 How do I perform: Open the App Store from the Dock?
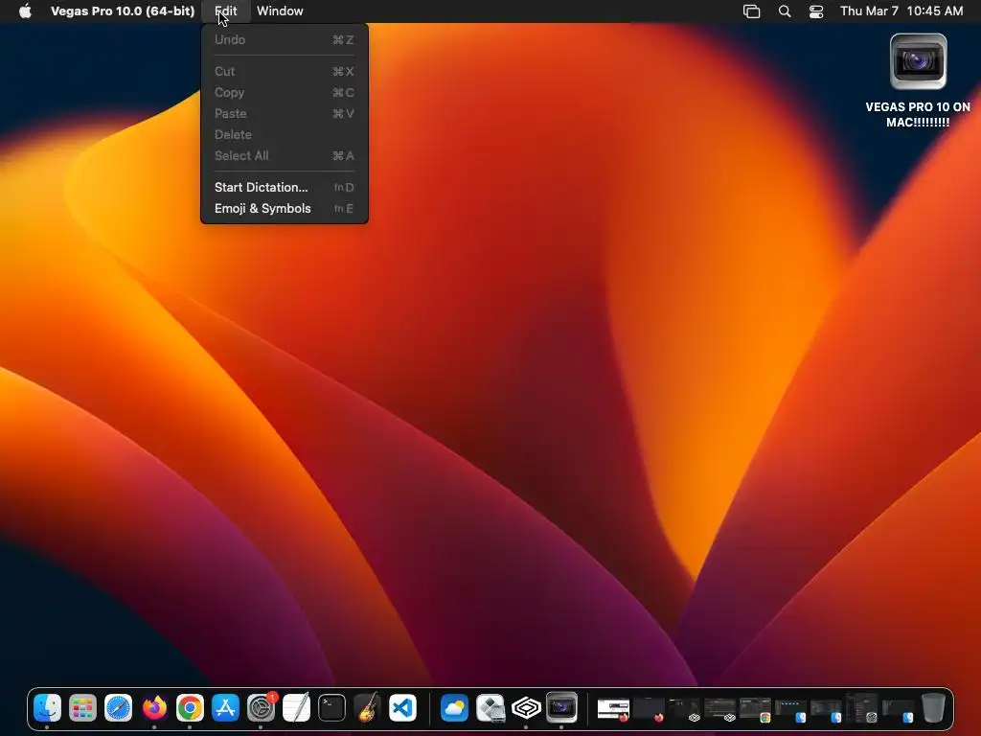click(225, 708)
